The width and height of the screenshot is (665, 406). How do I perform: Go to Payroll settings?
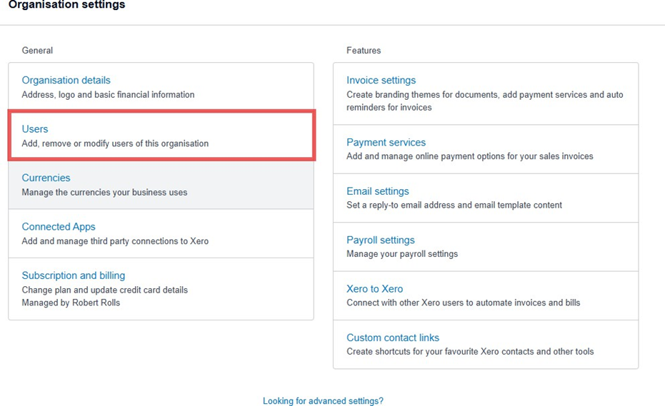click(x=380, y=240)
